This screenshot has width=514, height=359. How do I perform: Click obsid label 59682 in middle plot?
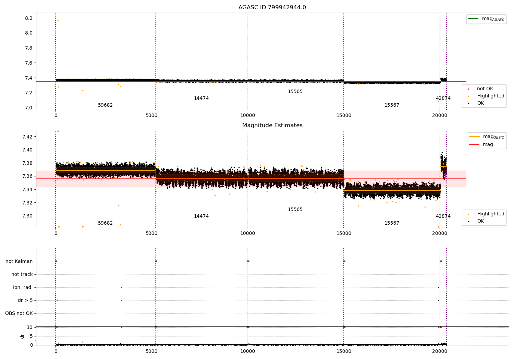click(x=105, y=223)
